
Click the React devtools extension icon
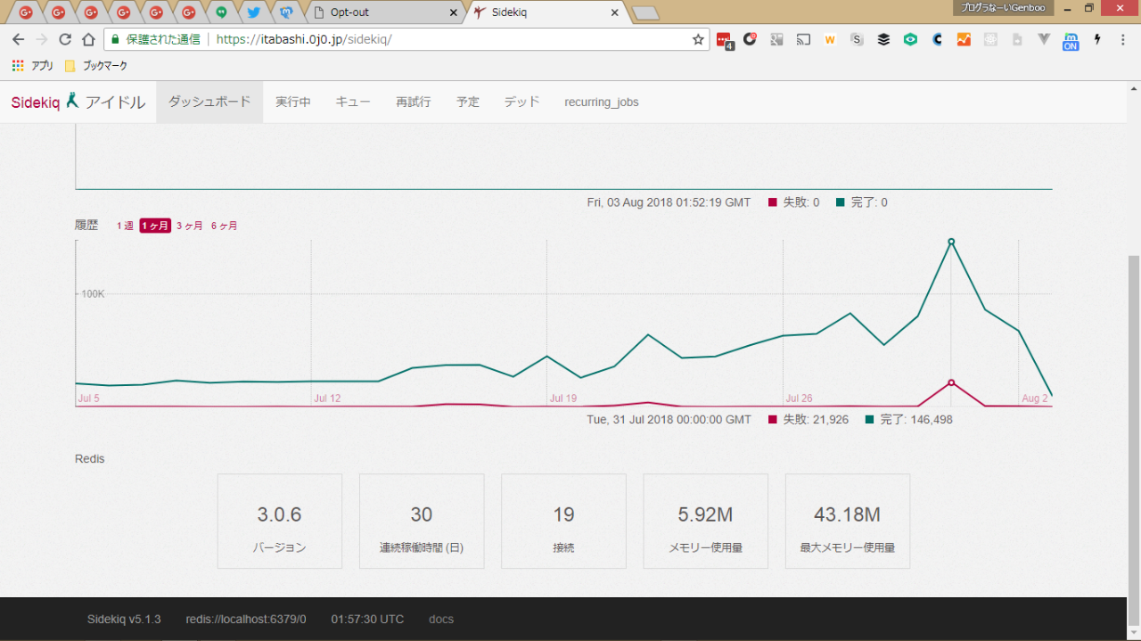point(990,39)
